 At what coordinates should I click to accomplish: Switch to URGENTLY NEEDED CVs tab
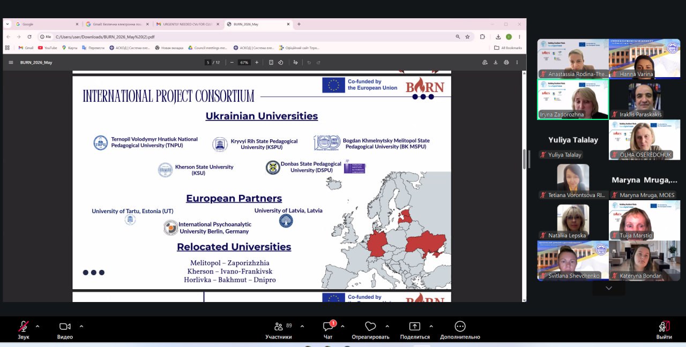[188, 24]
